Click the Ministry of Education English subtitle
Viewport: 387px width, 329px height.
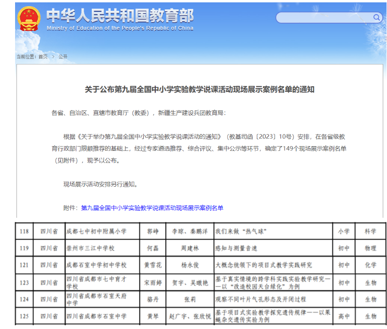[x=120, y=28]
